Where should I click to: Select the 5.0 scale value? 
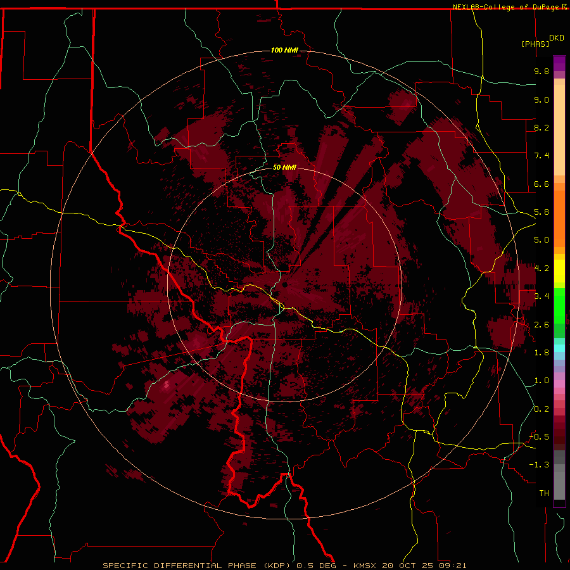pyautogui.click(x=541, y=240)
